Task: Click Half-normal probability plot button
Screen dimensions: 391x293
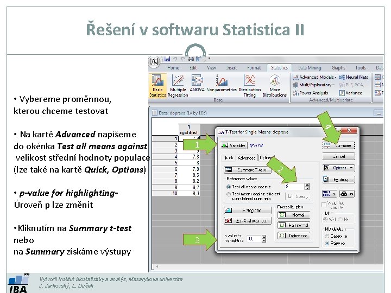Action: pyautogui.click(x=294, y=225)
